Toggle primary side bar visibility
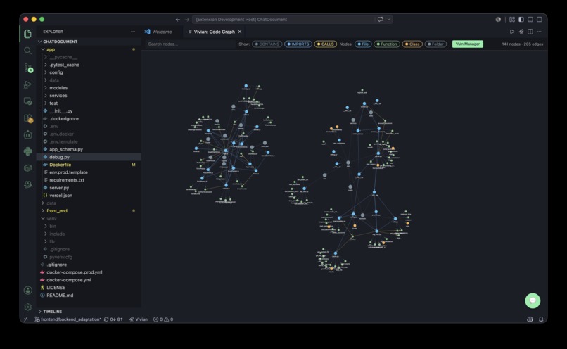Image resolution: width=567 pixels, height=349 pixels. point(521,20)
